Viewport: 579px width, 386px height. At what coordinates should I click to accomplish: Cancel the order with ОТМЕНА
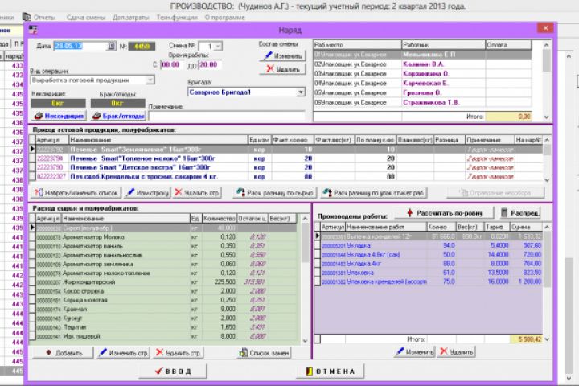[x=331, y=372]
